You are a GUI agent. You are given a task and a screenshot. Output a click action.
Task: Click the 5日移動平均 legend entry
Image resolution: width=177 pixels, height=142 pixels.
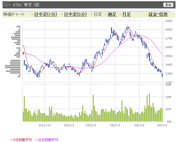coord(21,140)
